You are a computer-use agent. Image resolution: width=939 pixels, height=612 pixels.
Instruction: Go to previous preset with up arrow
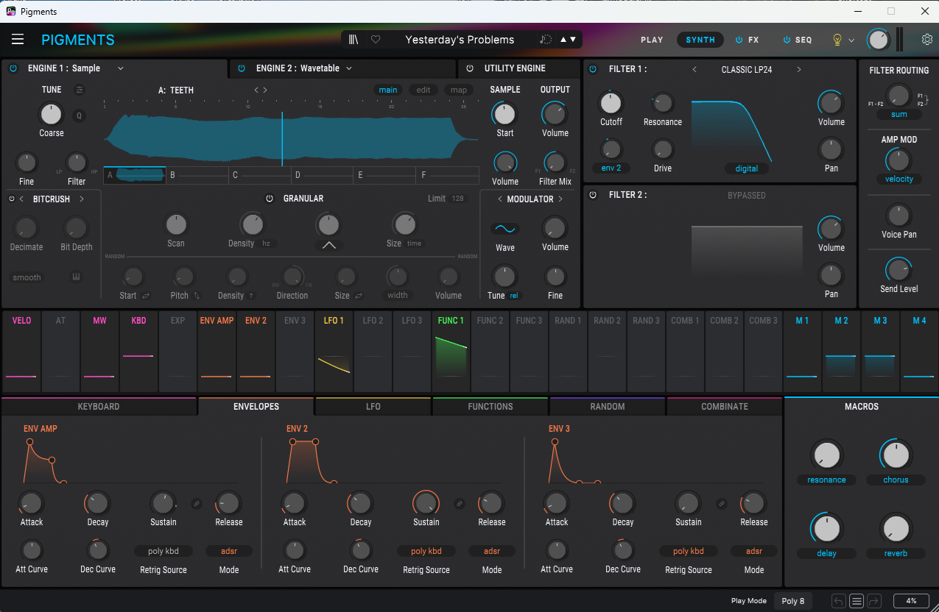pyautogui.click(x=563, y=40)
